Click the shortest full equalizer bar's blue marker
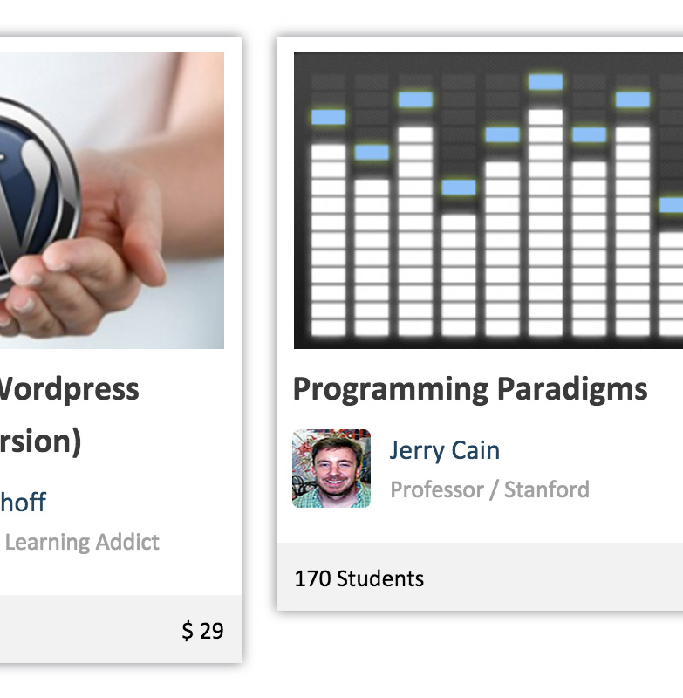Image resolution: width=683 pixels, height=698 pixels. pyautogui.click(x=458, y=188)
